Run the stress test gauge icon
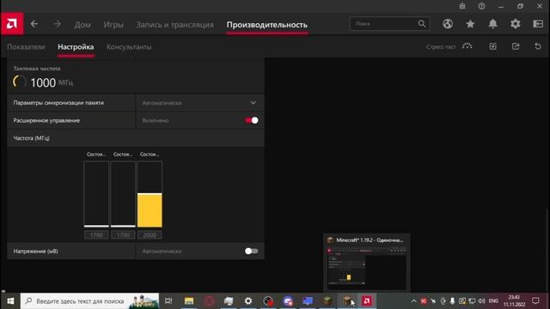 point(467,46)
